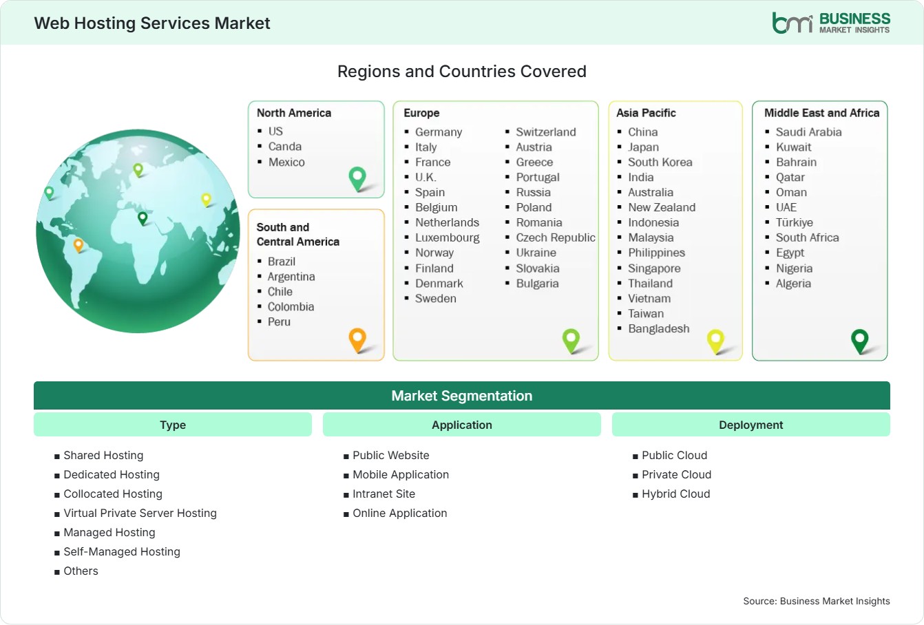Screen dimensions: 924x625
Task: Click Mobile Application item
Action: (x=401, y=474)
